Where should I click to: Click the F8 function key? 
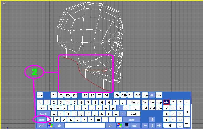106,95
